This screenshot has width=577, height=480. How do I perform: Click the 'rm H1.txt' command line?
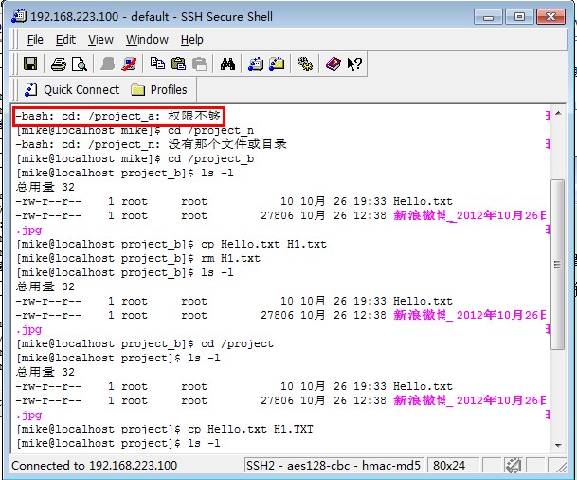click(138, 259)
